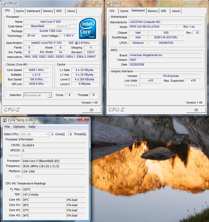Click the title bar icon of the left CPU-Z window
This screenshot has height=222, width=209.
pos(4,3)
